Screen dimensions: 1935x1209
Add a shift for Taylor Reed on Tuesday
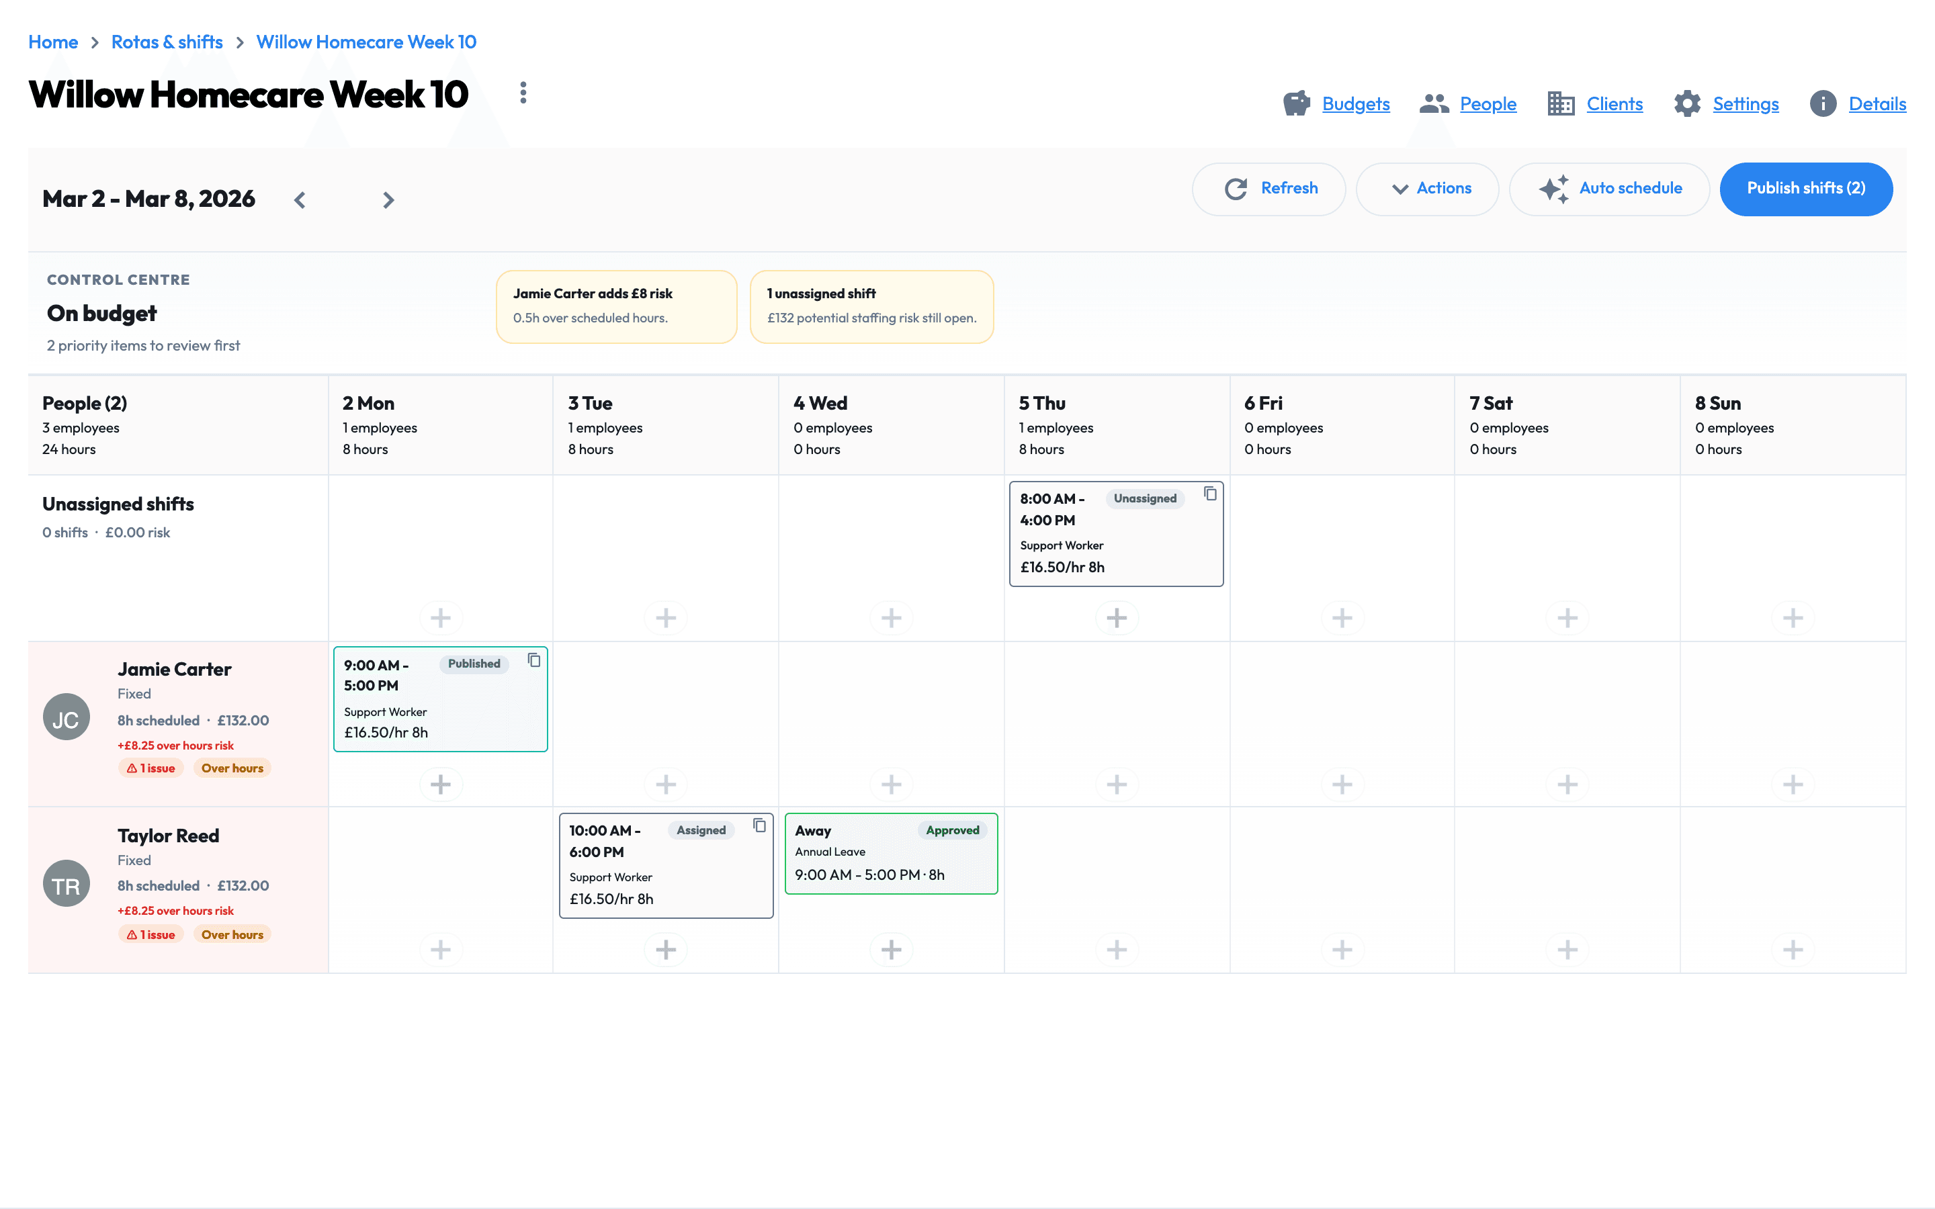pos(666,949)
